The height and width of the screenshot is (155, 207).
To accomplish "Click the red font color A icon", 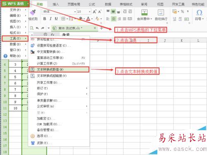I will (88, 19).
